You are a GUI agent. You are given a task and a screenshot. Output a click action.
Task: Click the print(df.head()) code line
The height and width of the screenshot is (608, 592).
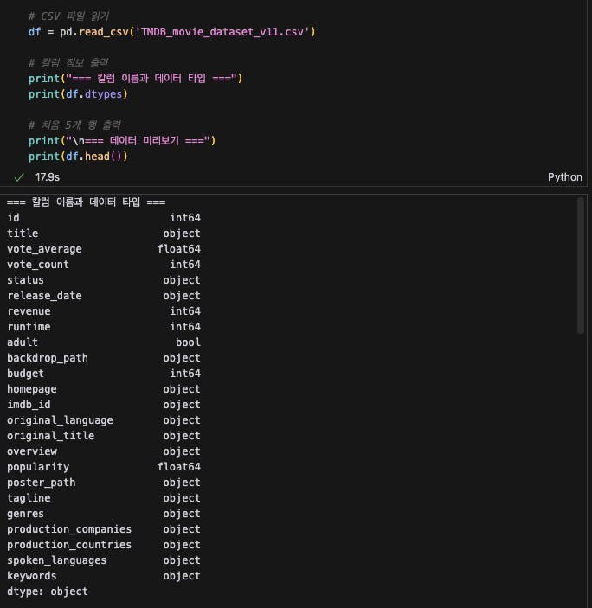click(x=77, y=157)
